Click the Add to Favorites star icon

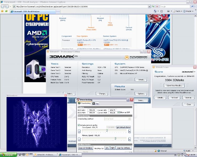coord(6,11)
